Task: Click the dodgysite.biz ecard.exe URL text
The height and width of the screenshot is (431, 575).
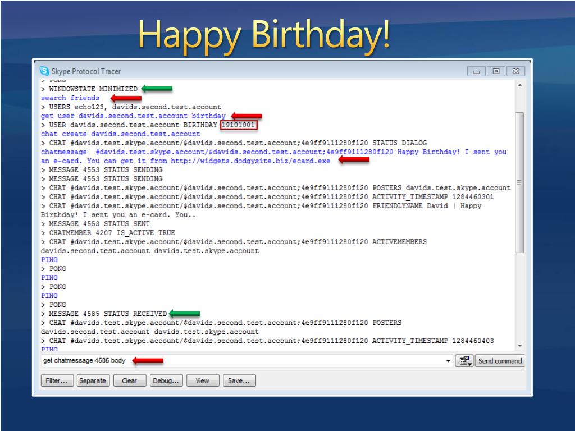Action: [x=250, y=161]
